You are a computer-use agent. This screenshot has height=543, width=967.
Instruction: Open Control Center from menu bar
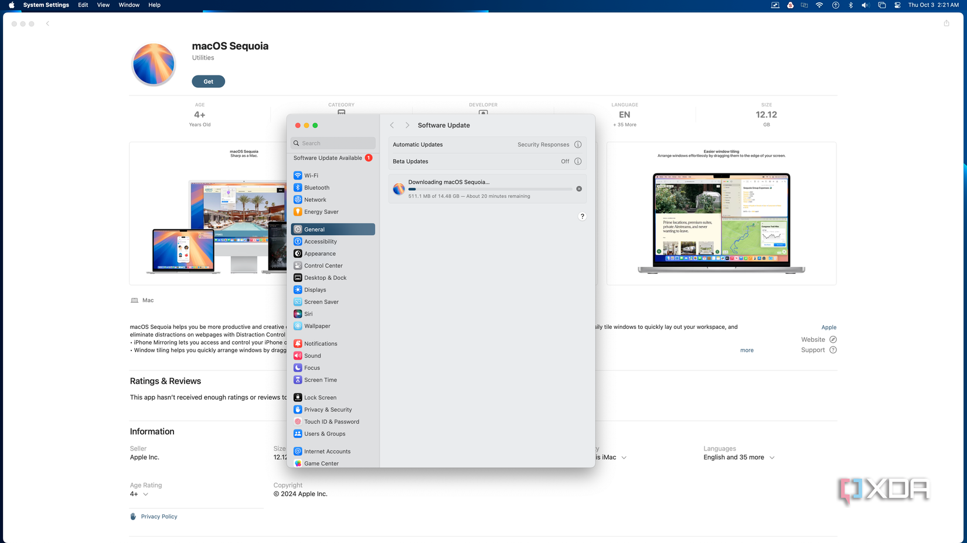897,5
